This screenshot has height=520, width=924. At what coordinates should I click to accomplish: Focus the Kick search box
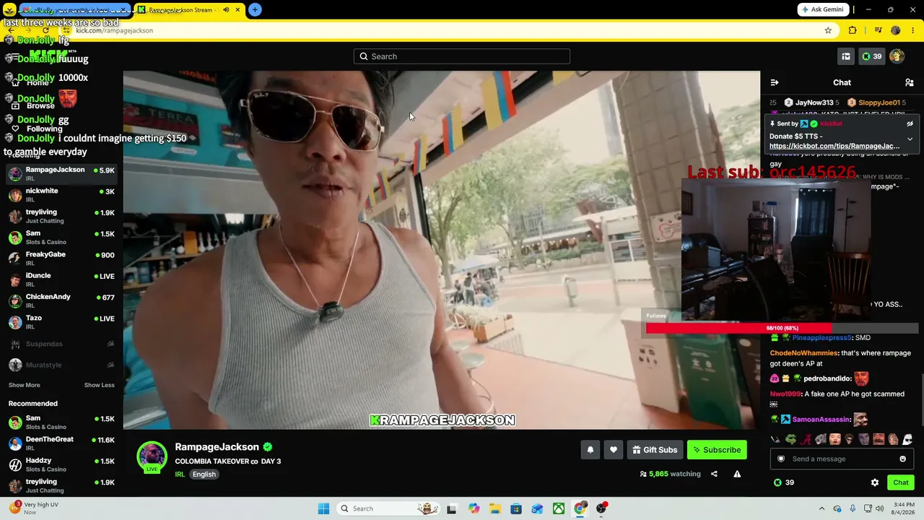462,56
